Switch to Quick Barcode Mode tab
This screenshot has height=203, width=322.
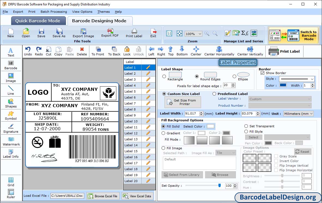(38, 21)
